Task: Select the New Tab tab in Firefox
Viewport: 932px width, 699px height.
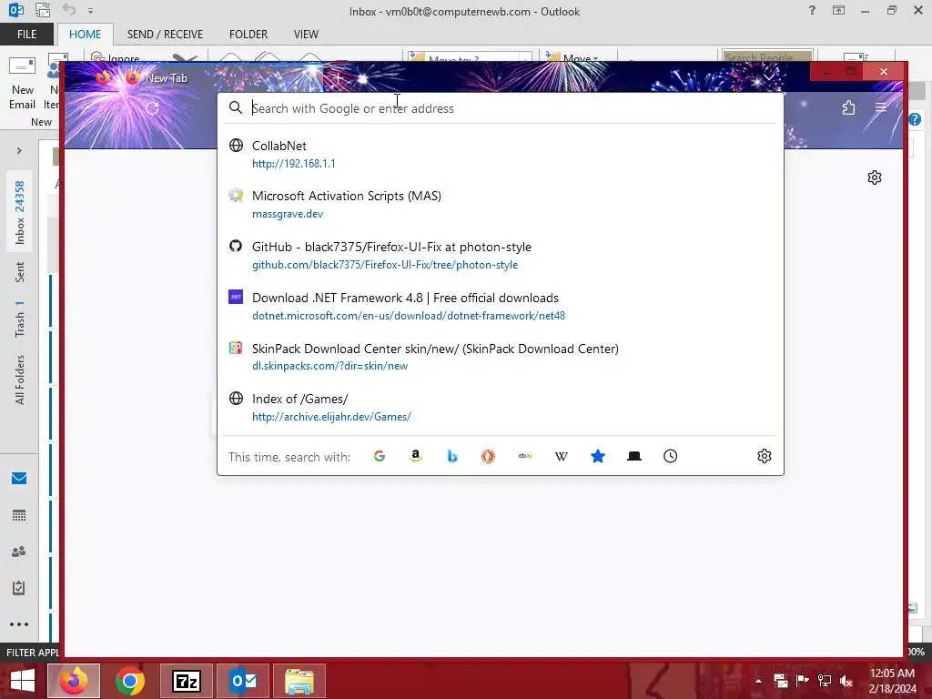Action: tap(221, 78)
